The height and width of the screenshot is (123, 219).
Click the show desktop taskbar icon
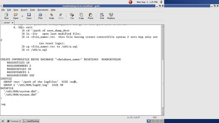click(2, 121)
